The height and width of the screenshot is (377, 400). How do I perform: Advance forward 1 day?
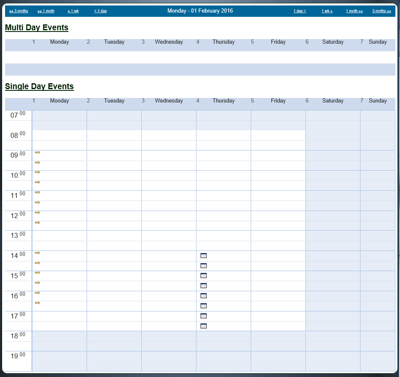300,11
